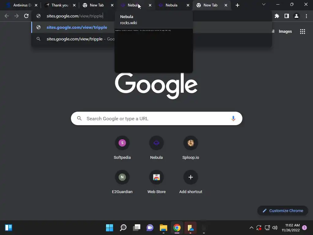Screen dimensions: 313x235
Task: Show hidden system tray icons
Action: (x=252, y=228)
